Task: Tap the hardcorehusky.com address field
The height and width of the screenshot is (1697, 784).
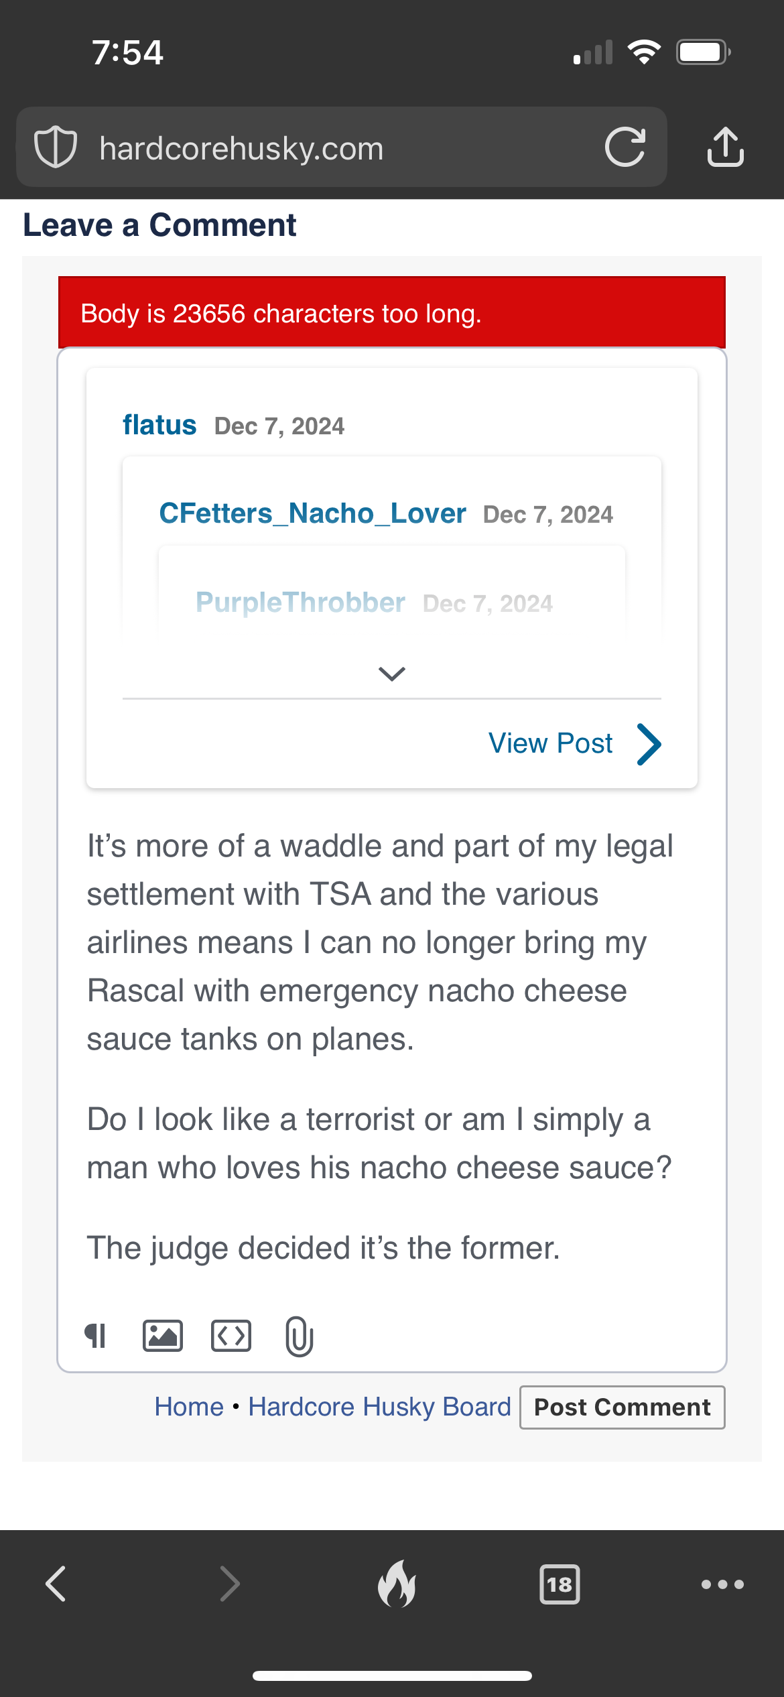Action: click(322, 148)
